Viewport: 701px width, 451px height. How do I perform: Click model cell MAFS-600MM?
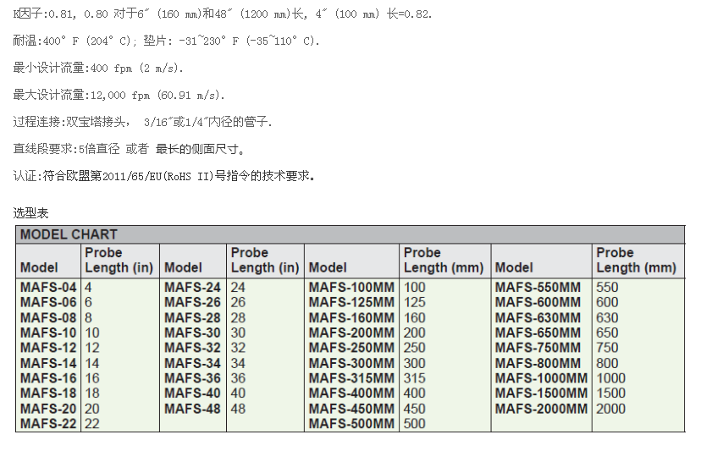[538, 303]
